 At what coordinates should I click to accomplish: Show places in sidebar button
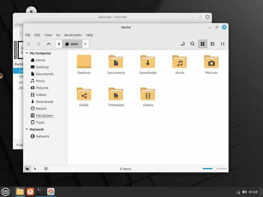coord(27,169)
